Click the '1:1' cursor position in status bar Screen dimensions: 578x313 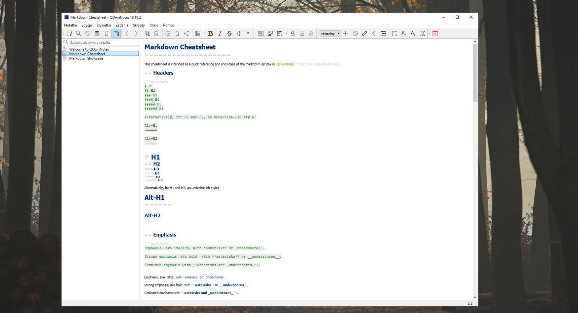click(469, 304)
